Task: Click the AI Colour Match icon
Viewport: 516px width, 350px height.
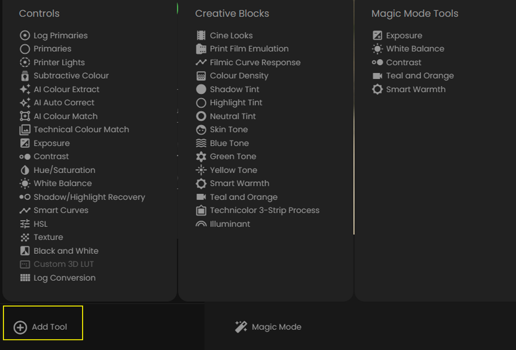Action: coord(24,116)
